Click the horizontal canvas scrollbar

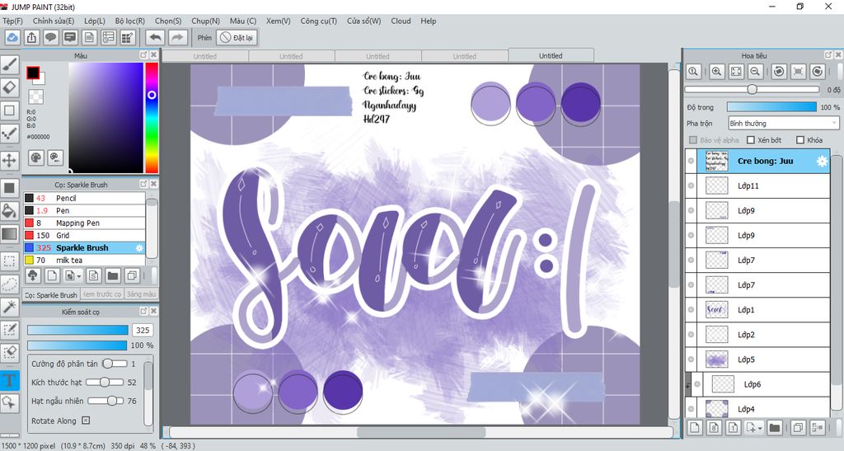pos(421,432)
